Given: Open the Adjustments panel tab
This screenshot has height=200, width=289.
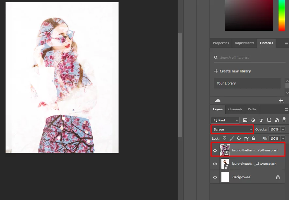Looking at the screenshot, I should pos(244,43).
